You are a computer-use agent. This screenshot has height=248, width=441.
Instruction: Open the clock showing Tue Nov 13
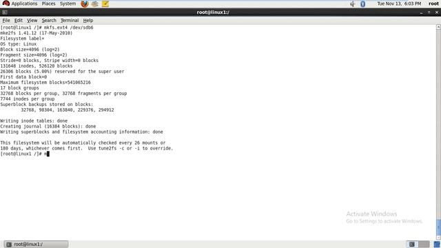coord(399,3)
